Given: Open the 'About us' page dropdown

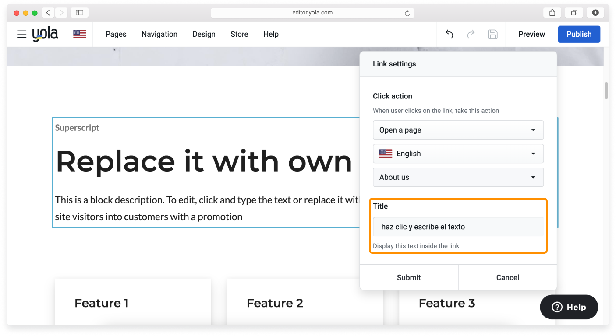Looking at the screenshot, I should [x=458, y=177].
